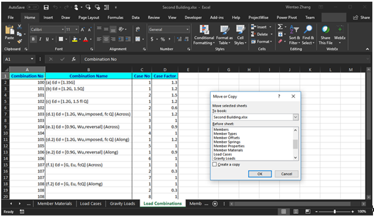
Task: Click the Borders icon
Action: (61, 39)
